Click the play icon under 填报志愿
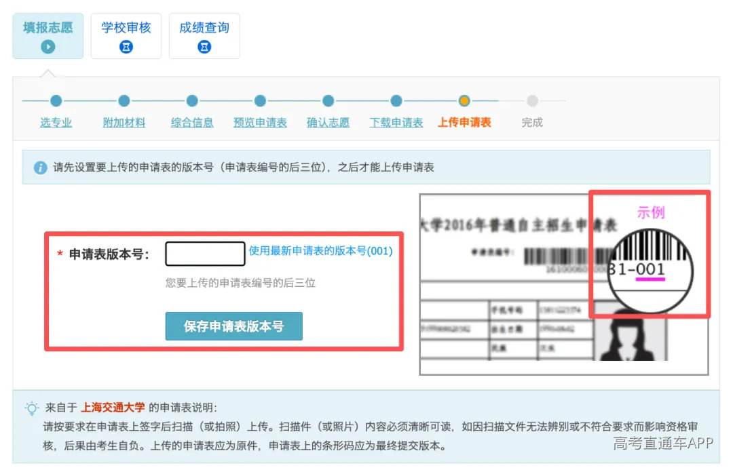The image size is (733, 470). point(48,47)
